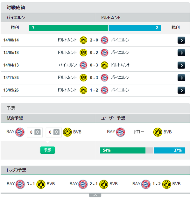Open details for the 14/05/18 match

click(181, 53)
